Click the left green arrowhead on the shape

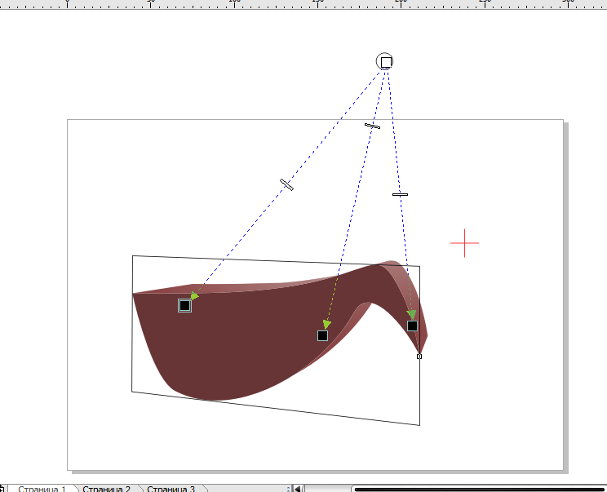coord(194,296)
